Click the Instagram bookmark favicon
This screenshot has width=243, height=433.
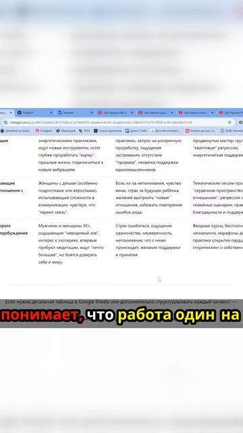point(37,131)
